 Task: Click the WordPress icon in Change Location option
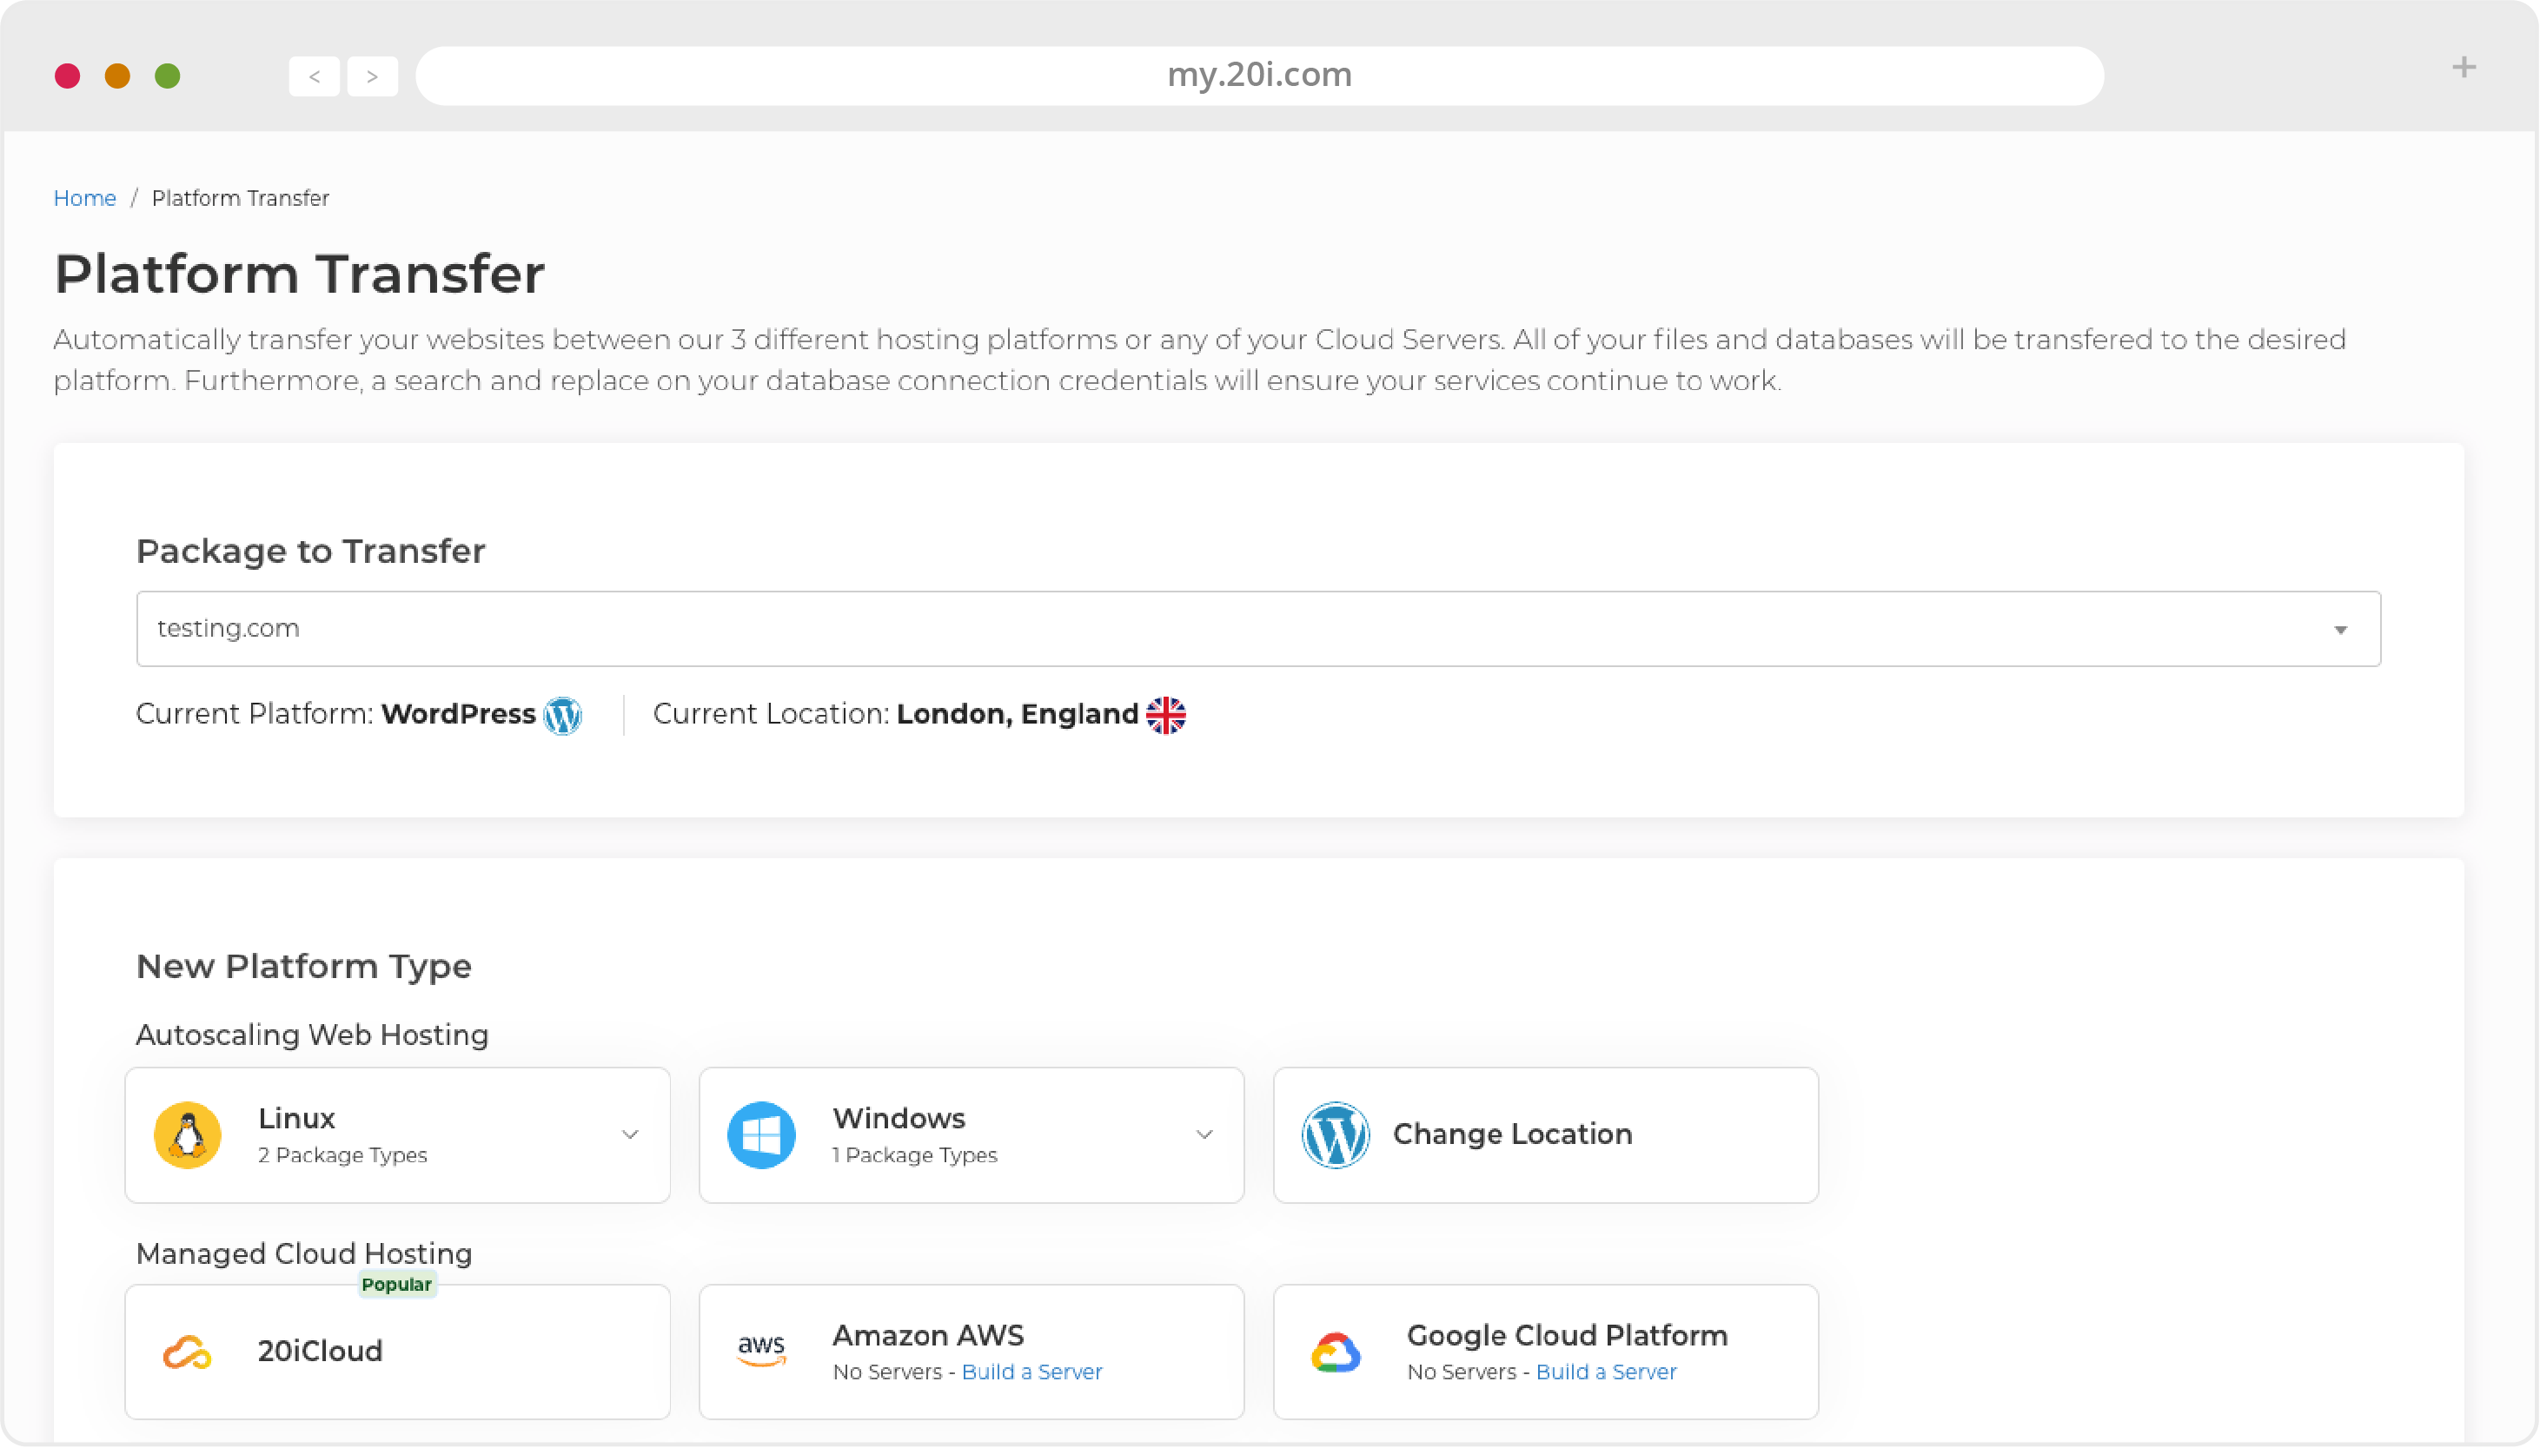[1335, 1134]
